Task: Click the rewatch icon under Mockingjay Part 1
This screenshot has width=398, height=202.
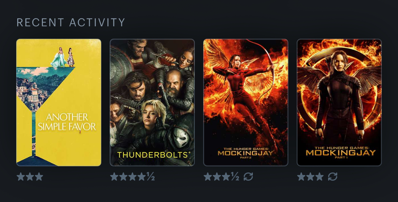Action: click(333, 176)
